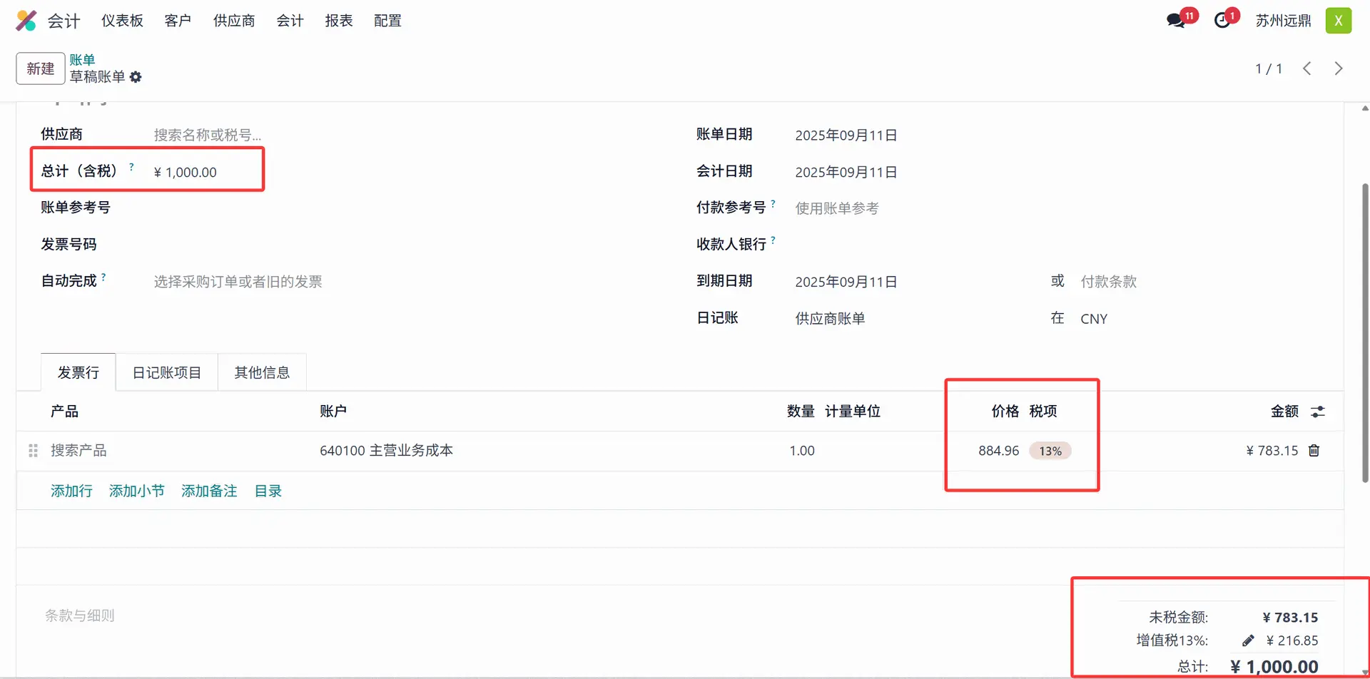Open the chat messages icon

(x=1176, y=21)
